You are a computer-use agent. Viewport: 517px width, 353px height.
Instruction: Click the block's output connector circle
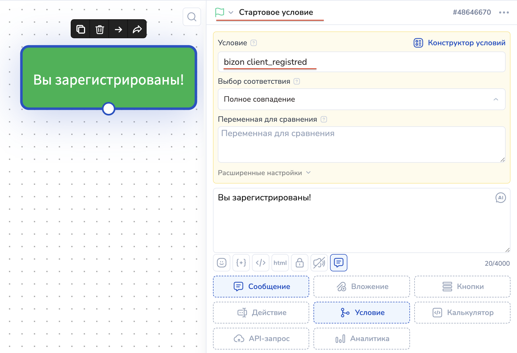(x=109, y=109)
